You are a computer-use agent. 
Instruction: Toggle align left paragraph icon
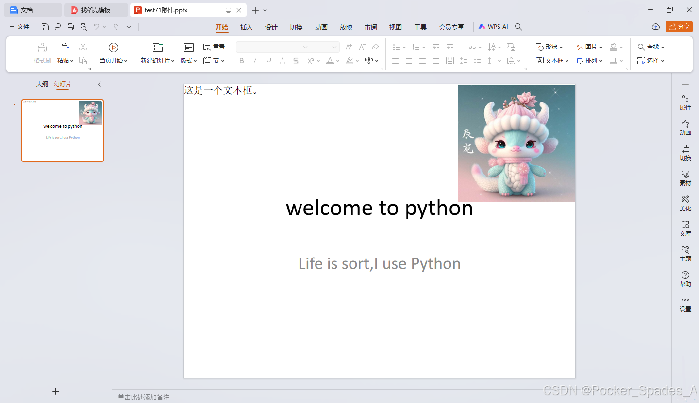395,61
